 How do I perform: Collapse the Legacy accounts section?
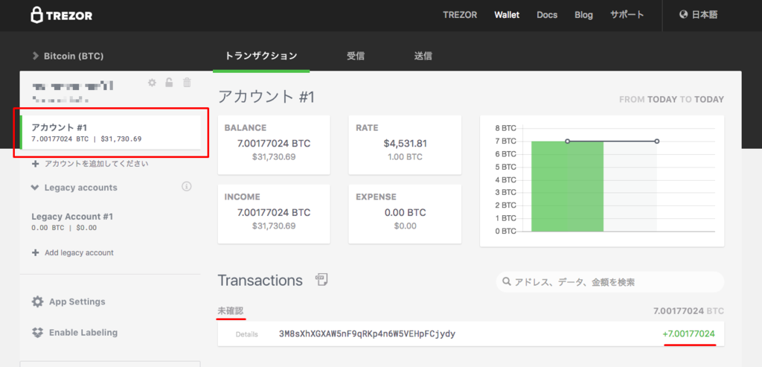(74, 188)
